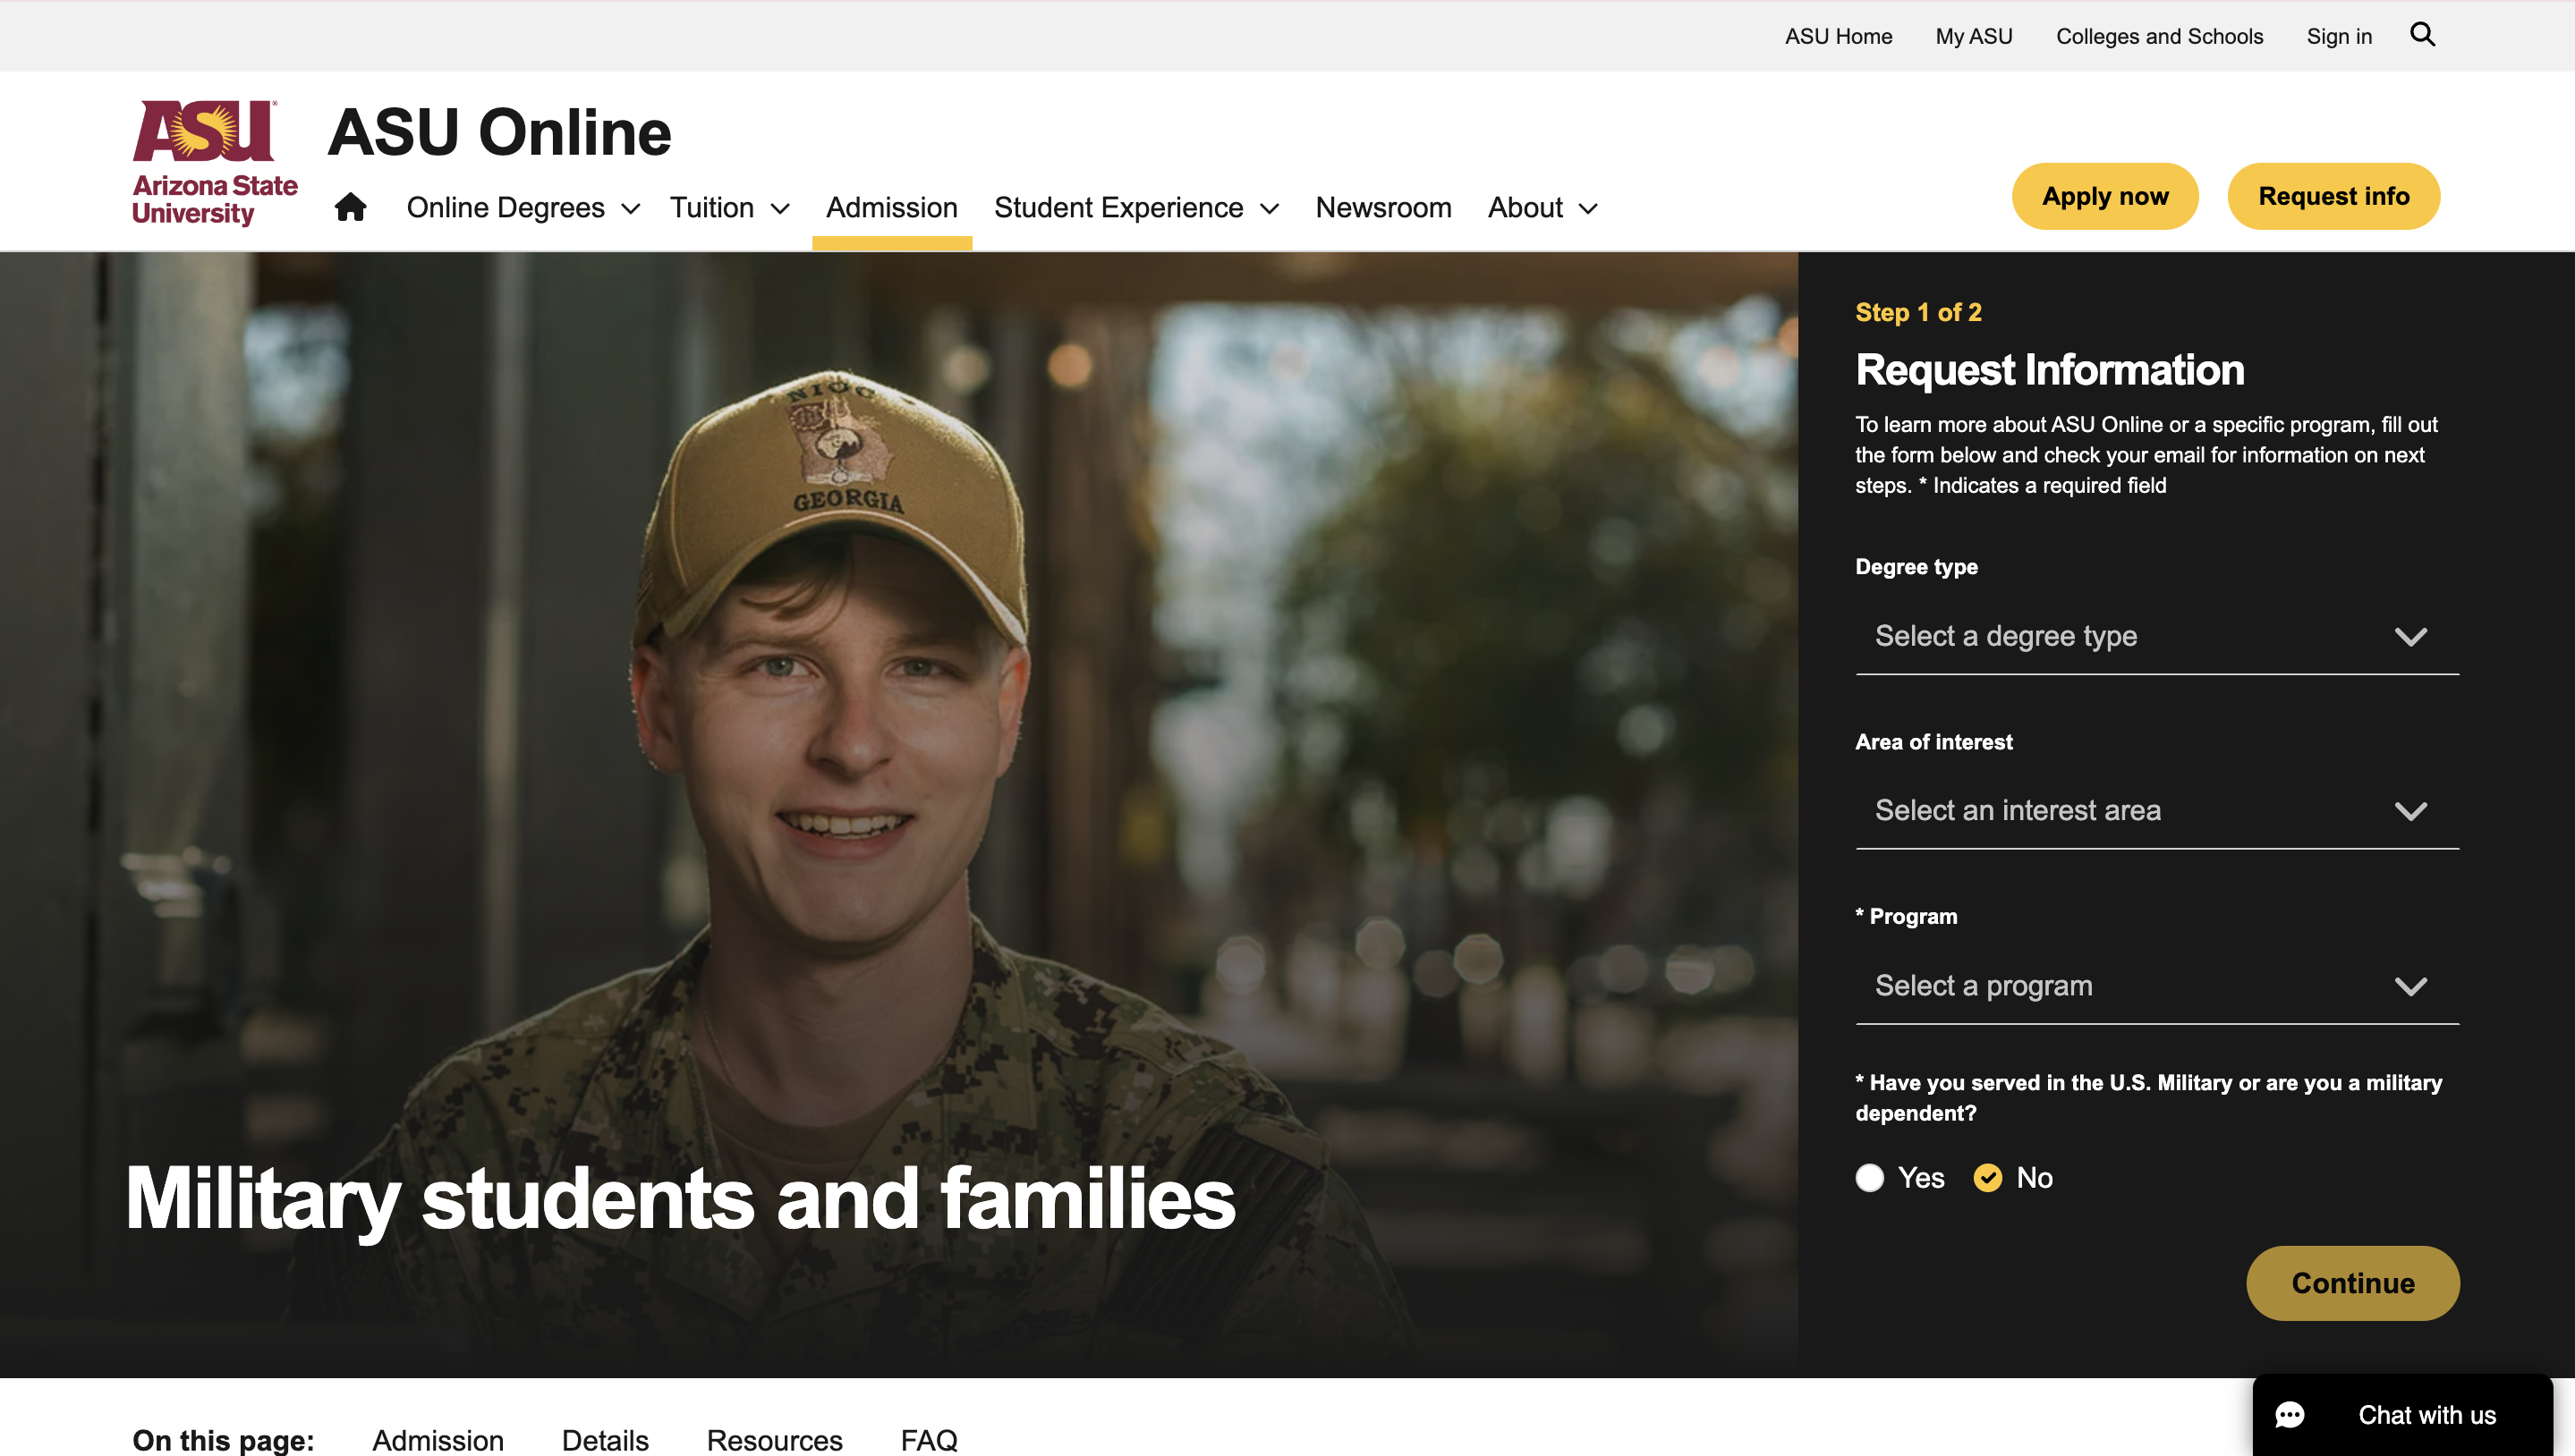The height and width of the screenshot is (1456, 2575).
Task: Open the Select a program dropdown
Action: coord(2157,986)
